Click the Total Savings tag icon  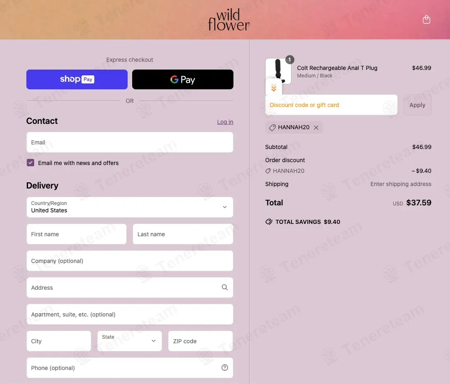coord(268,222)
